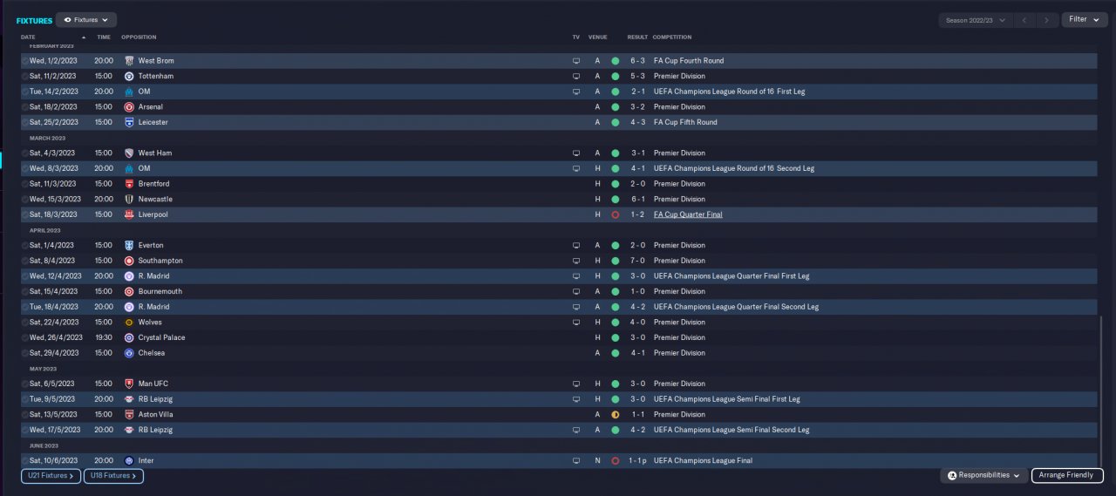Click the Newcastle club badge

coord(129,200)
